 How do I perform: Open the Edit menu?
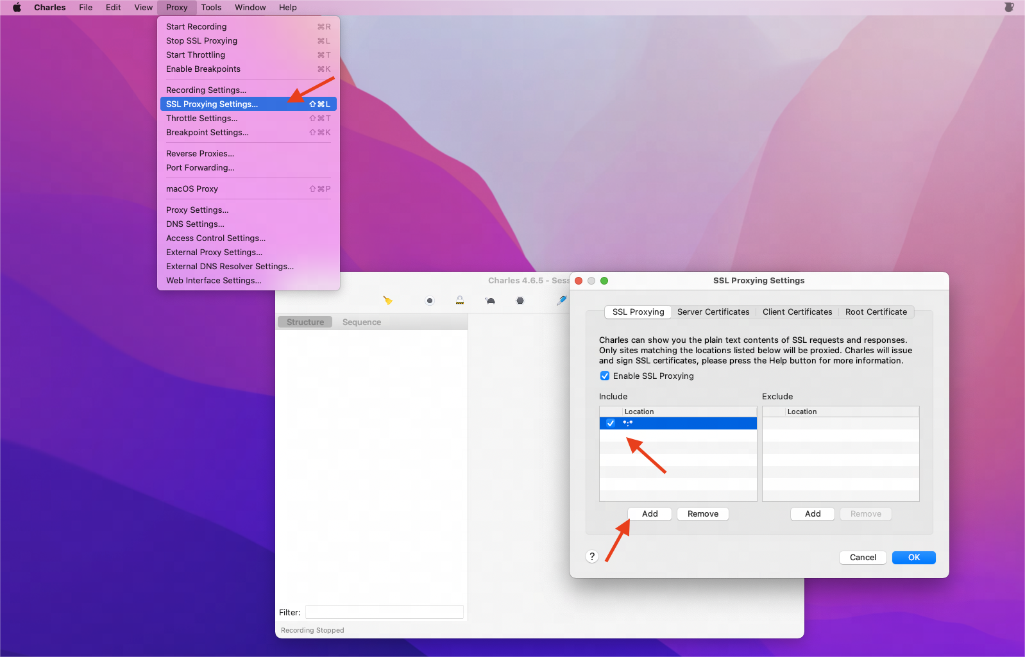pyautogui.click(x=114, y=8)
